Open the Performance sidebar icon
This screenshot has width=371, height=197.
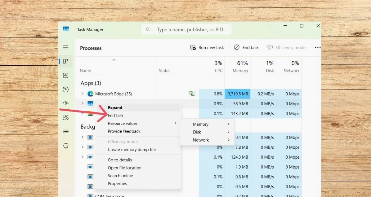pyautogui.click(x=65, y=76)
